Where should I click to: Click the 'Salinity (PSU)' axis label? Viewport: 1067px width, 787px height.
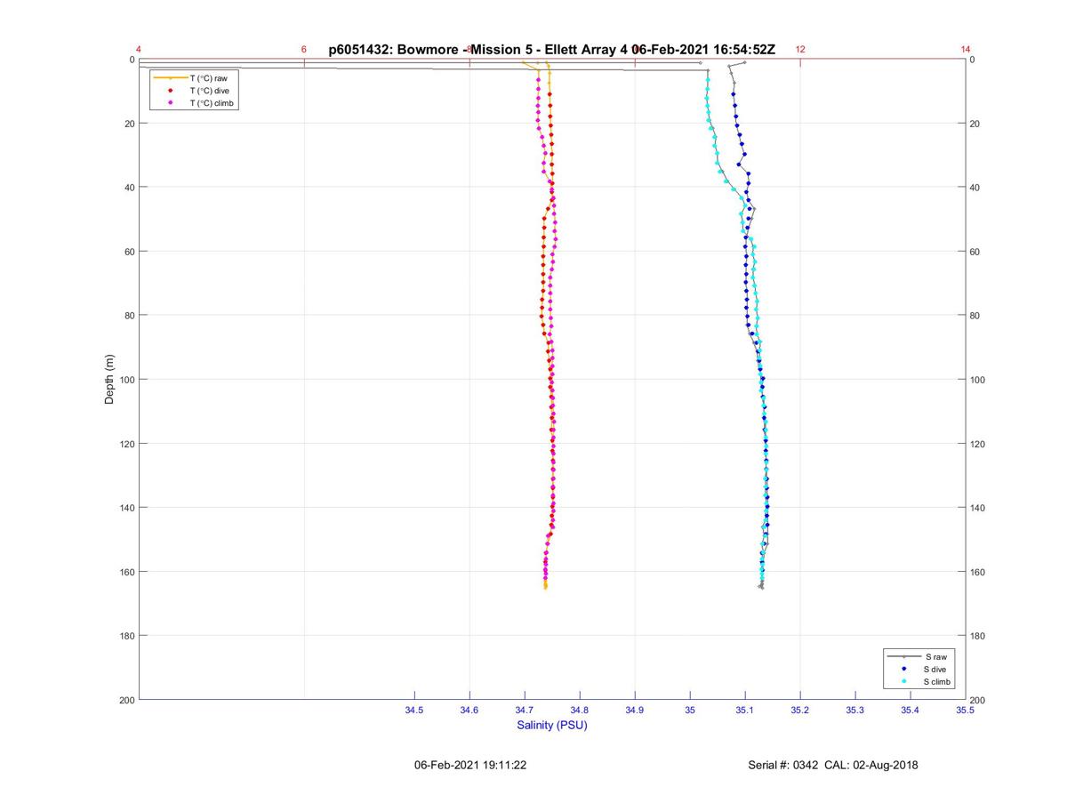point(552,725)
